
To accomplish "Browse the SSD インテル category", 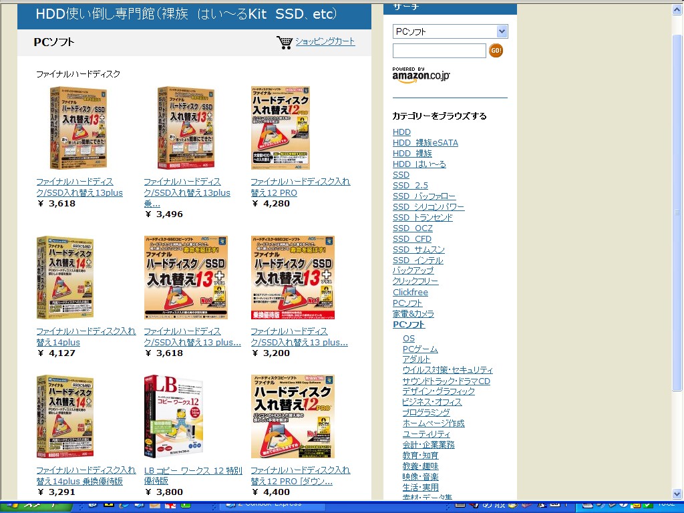I will click(x=418, y=261).
